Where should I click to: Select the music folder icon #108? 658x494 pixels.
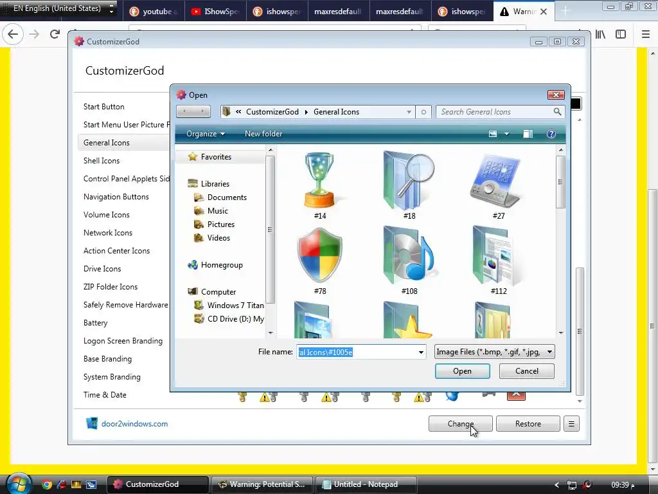click(x=409, y=261)
